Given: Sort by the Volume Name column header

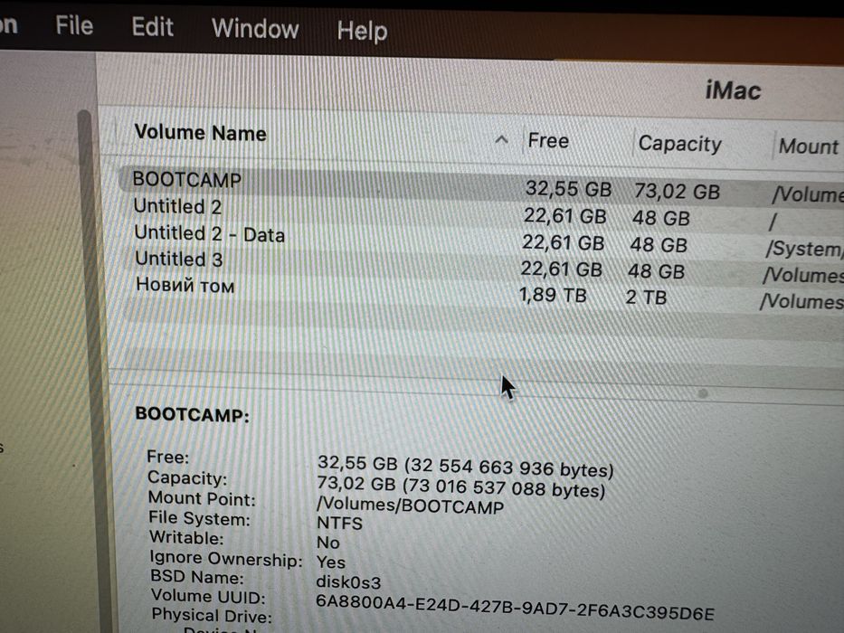Looking at the screenshot, I should pos(200,132).
